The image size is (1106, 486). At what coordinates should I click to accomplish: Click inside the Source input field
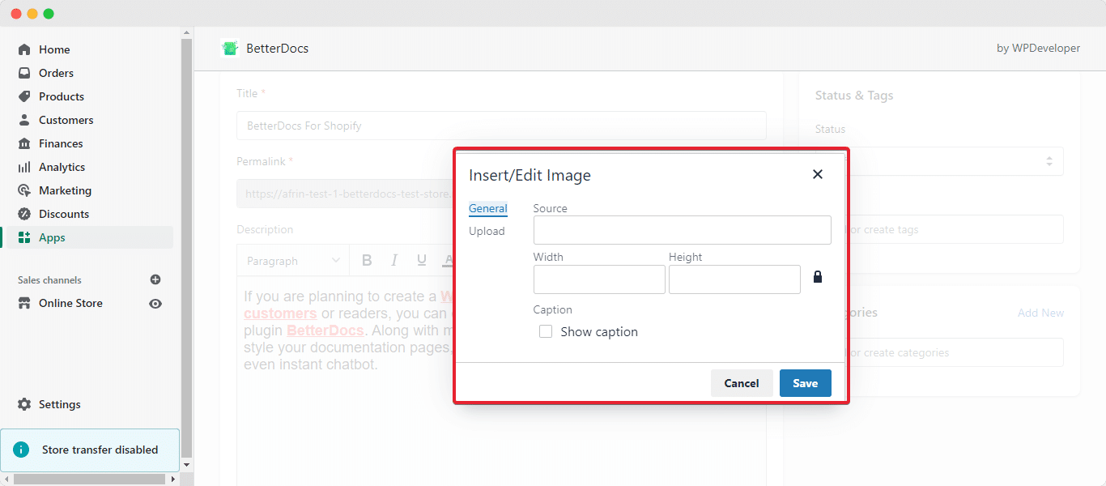click(682, 230)
